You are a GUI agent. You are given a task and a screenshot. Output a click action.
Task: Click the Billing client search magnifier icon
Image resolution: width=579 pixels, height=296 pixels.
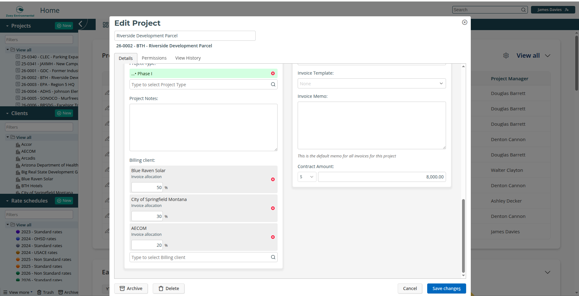pyautogui.click(x=273, y=257)
